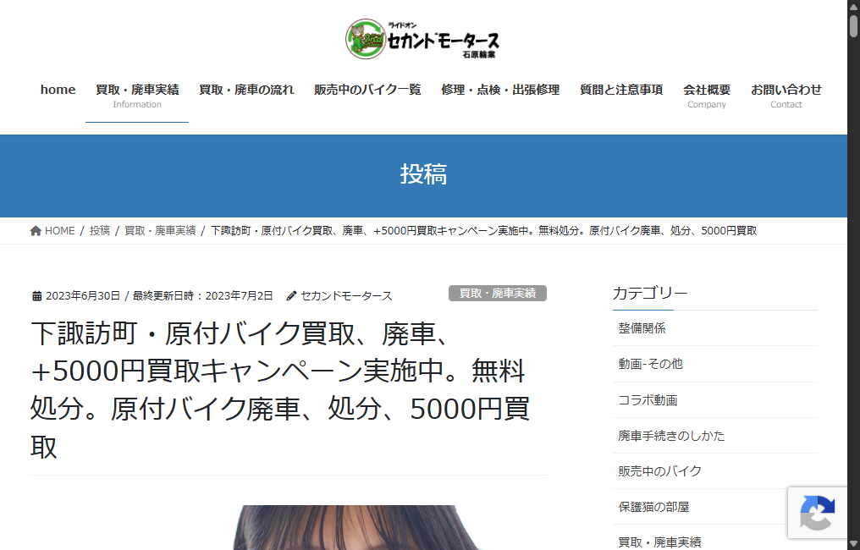Click the scrollbar up arrow

853,7
